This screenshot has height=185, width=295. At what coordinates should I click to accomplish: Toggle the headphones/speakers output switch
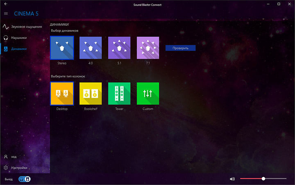pyautogui.click(x=25, y=179)
